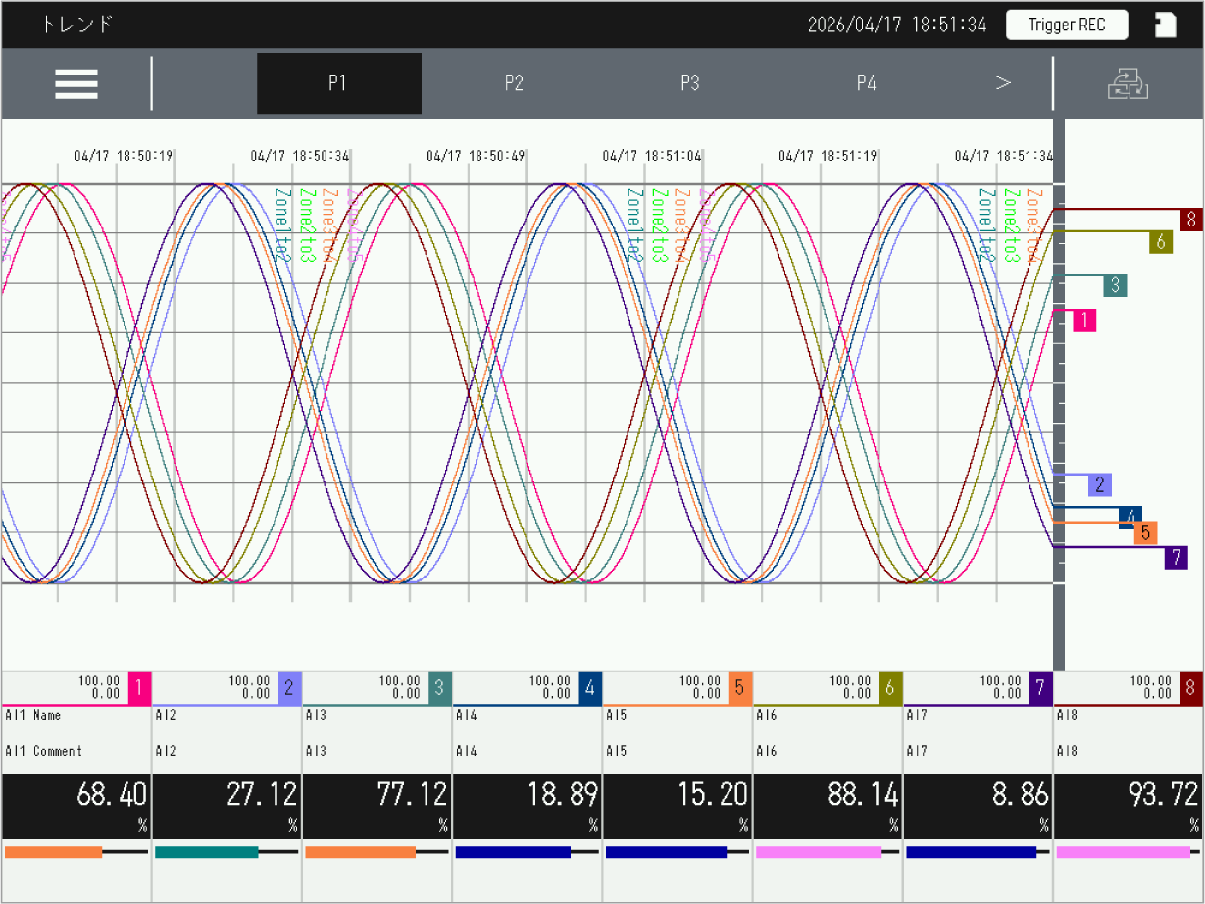Click channel 7 purple color tag
Screen dimensions: 1205x904
[1041, 688]
